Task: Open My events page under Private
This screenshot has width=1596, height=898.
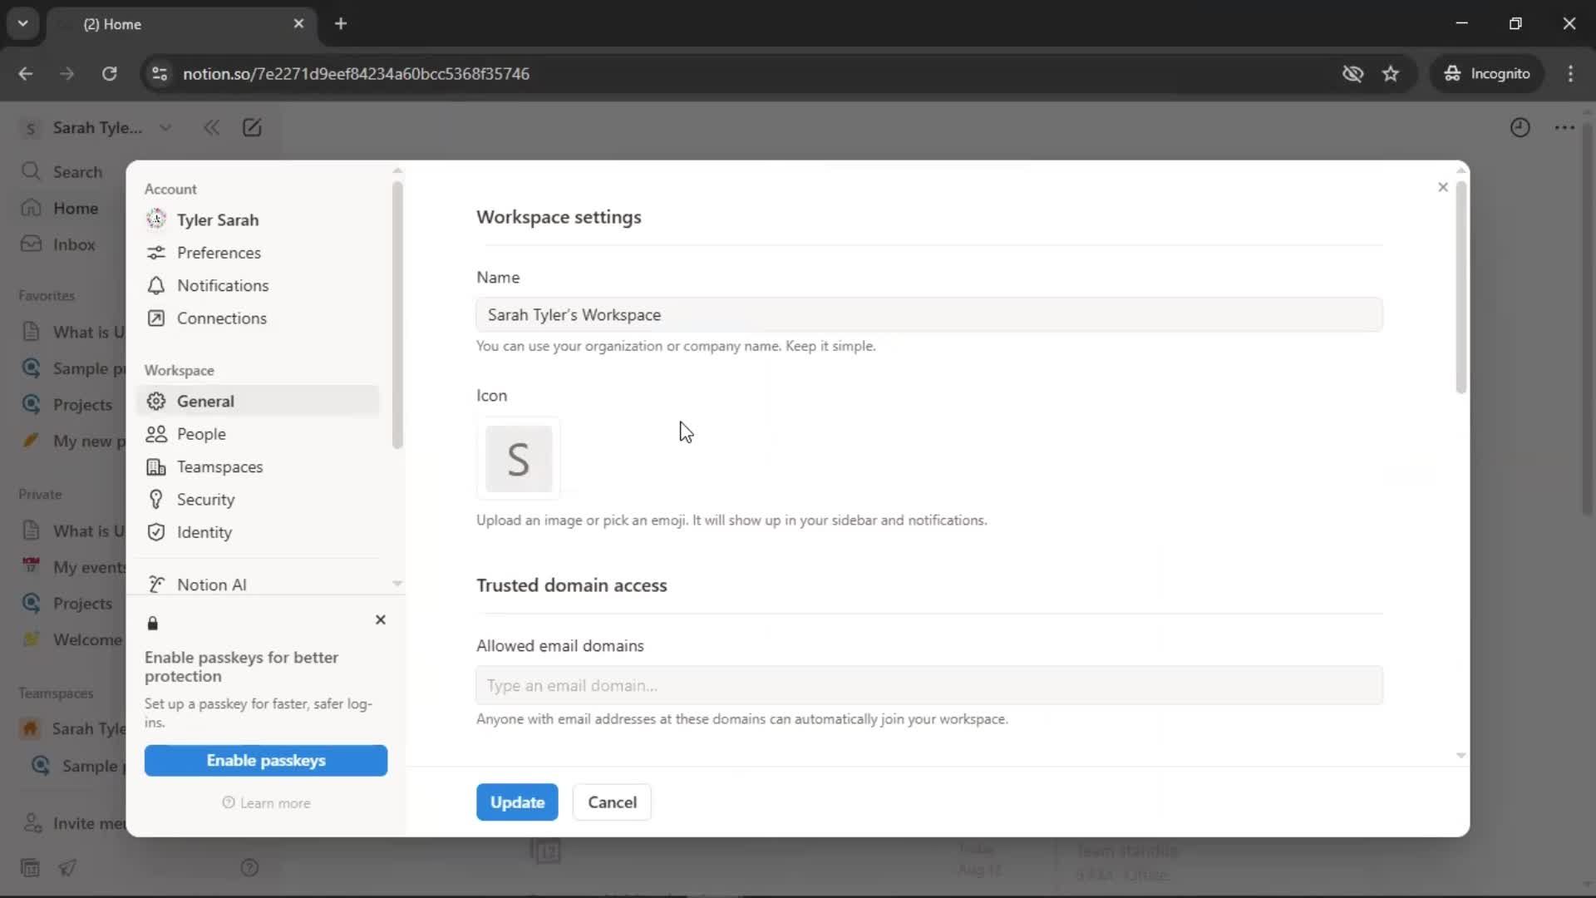Action: [x=73, y=567]
